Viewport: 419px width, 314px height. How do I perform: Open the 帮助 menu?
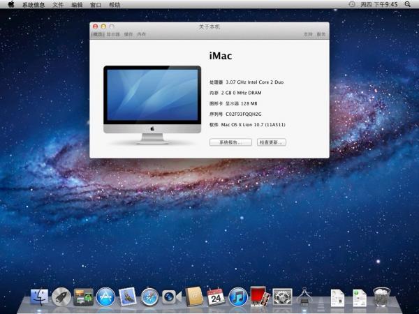[x=115, y=5]
